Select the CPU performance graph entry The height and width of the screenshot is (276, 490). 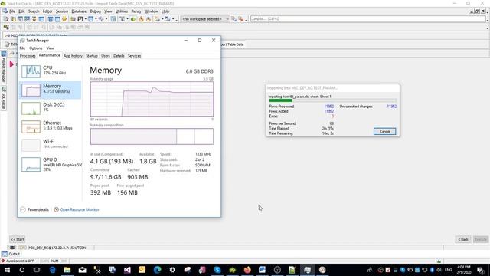(x=50, y=71)
